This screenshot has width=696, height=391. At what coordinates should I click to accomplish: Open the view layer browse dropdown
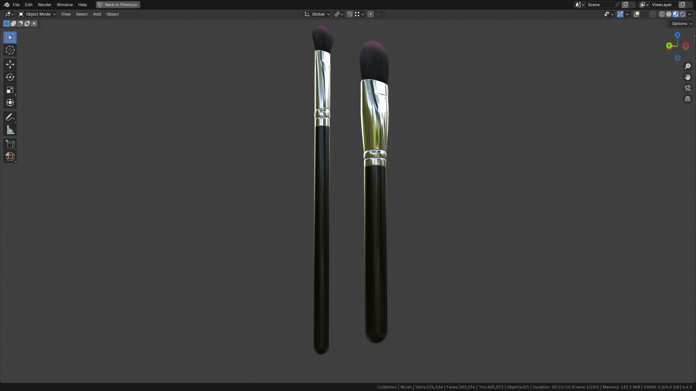[x=644, y=5]
